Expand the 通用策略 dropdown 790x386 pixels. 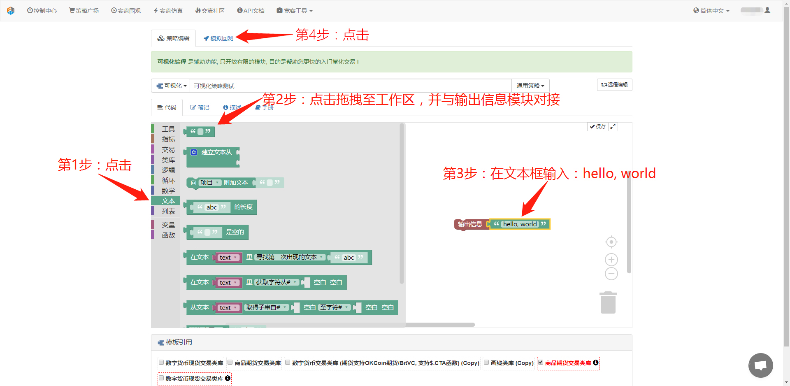tap(530, 86)
